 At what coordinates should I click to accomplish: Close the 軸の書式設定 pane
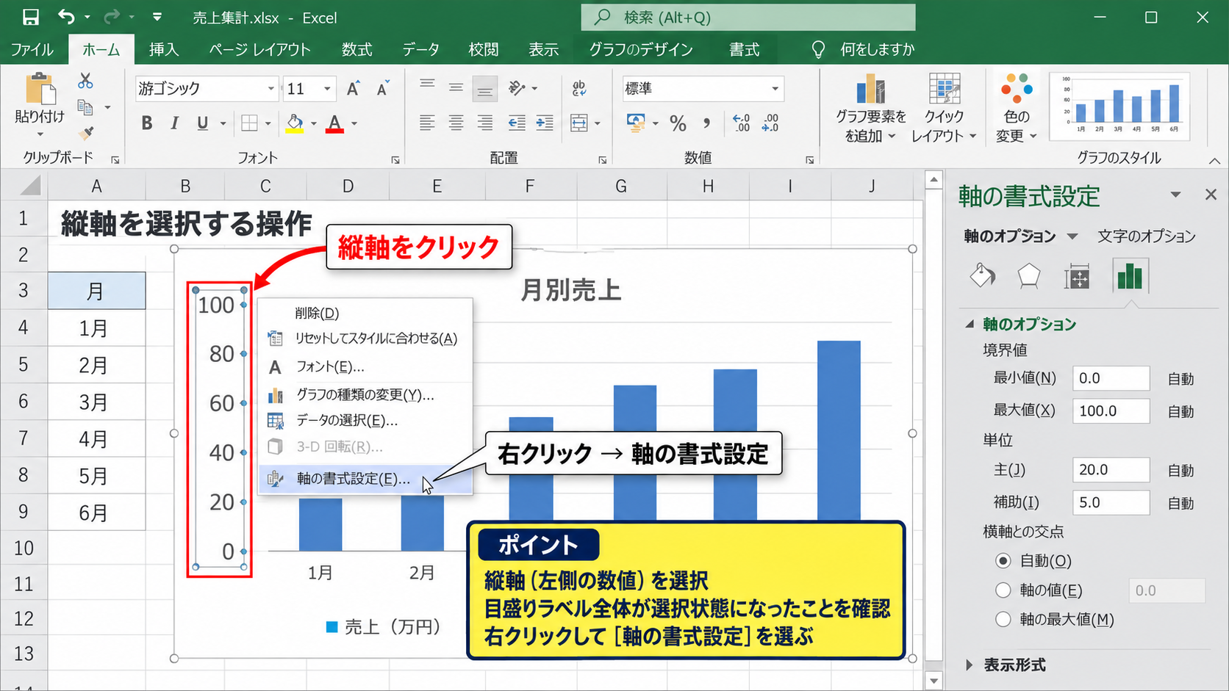[x=1211, y=195]
